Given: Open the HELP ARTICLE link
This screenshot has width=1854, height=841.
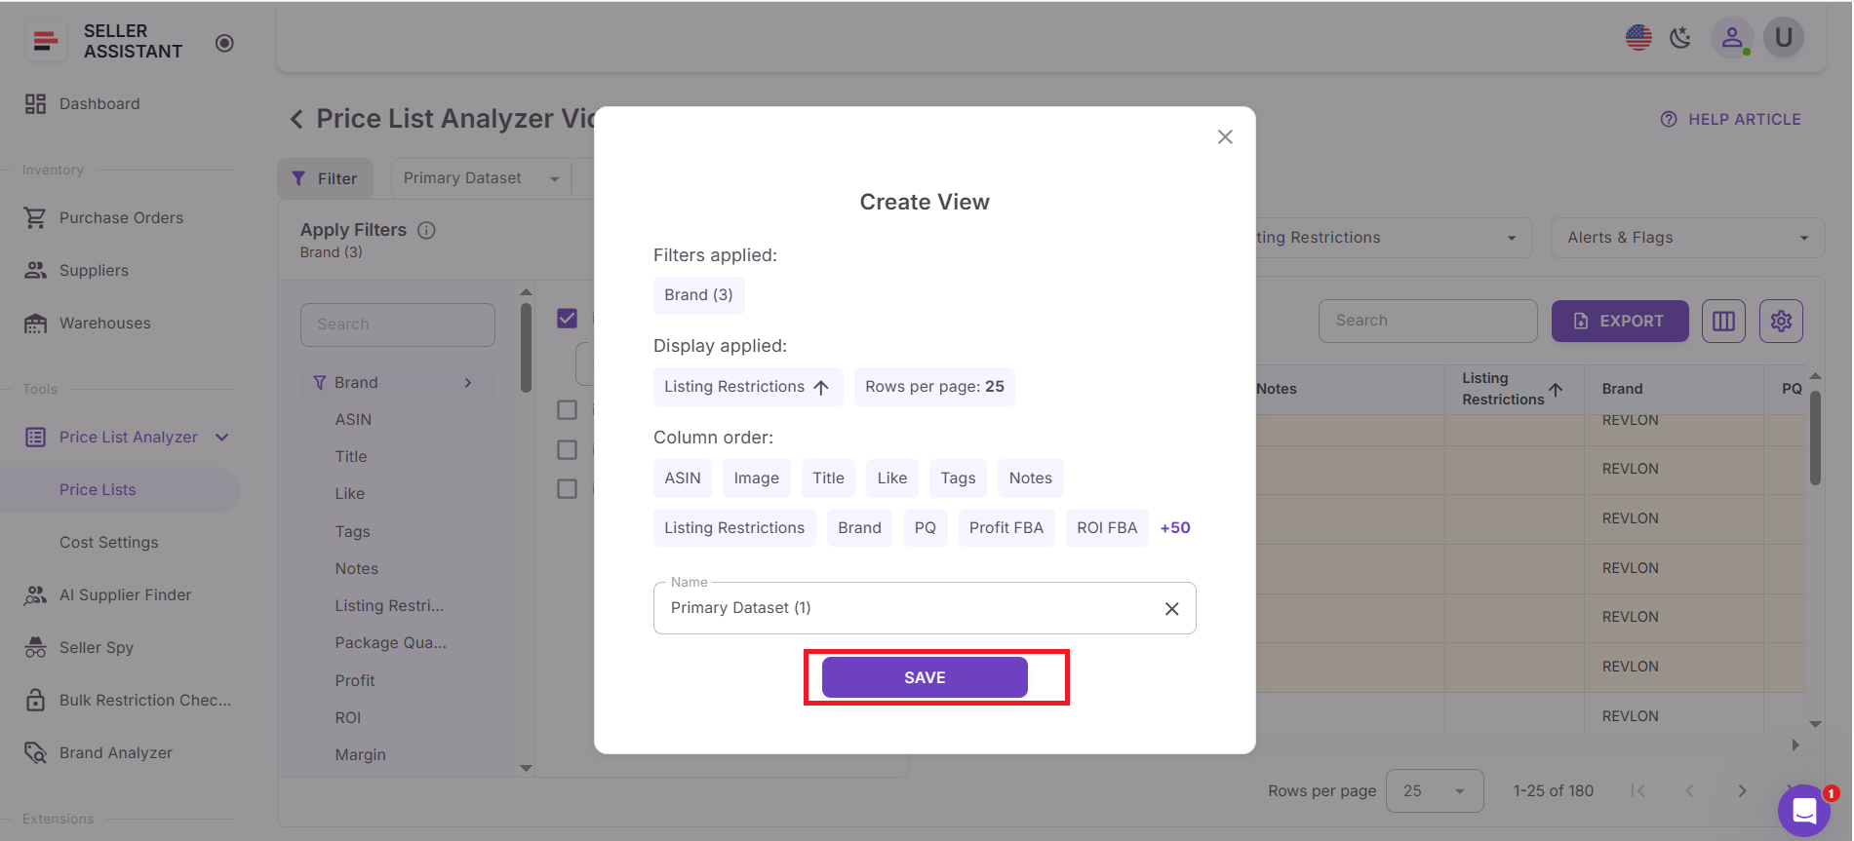Looking at the screenshot, I should (x=1731, y=119).
